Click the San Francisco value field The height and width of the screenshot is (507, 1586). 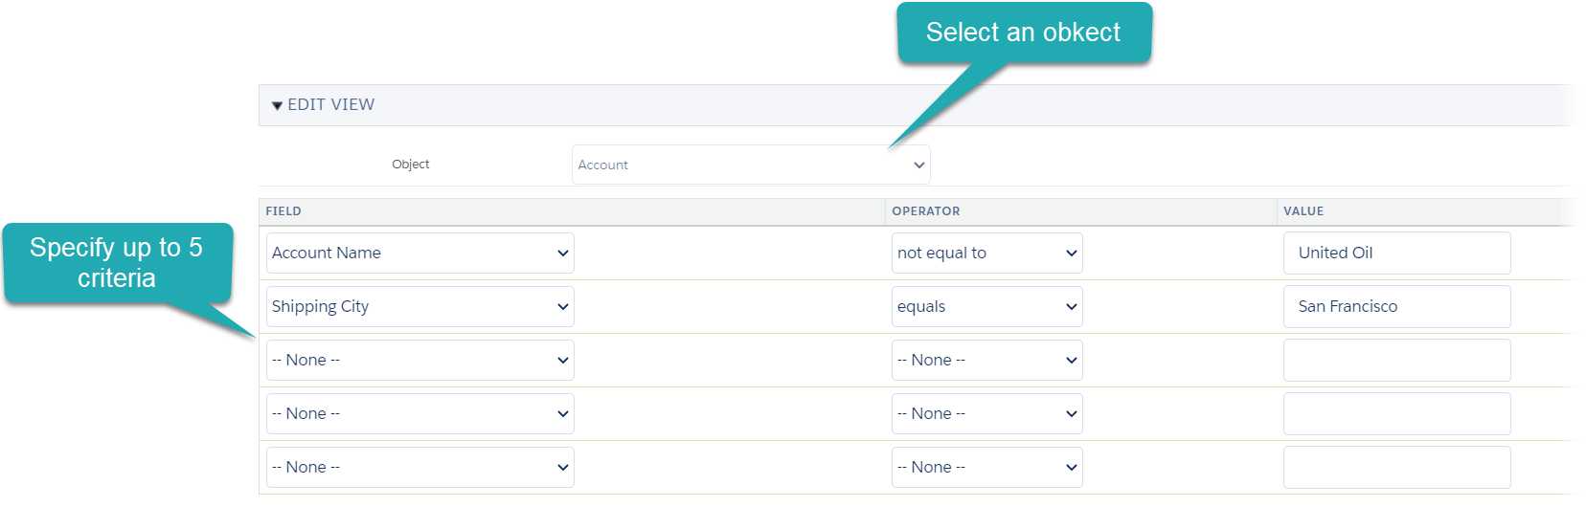pos(1396,306)
